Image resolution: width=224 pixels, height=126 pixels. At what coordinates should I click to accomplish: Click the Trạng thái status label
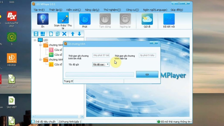point(68,81)
